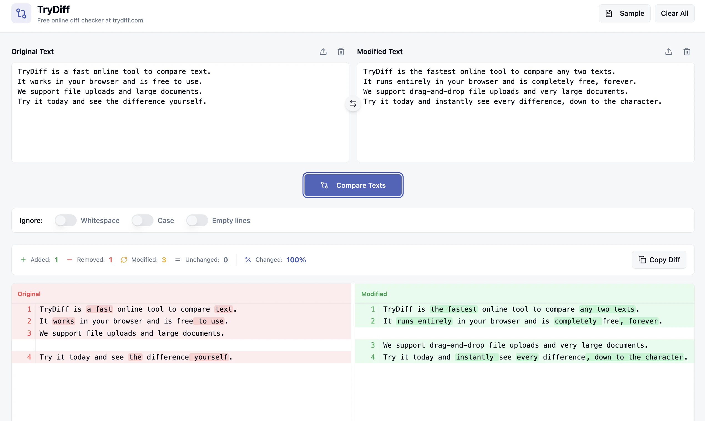
Task: Click the Changed percent icon
Action: coord(248,260)
